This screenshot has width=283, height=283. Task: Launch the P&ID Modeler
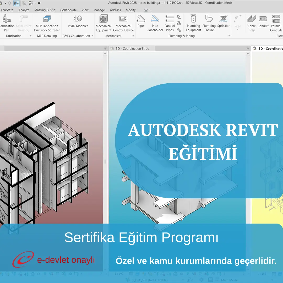point(78,21)
